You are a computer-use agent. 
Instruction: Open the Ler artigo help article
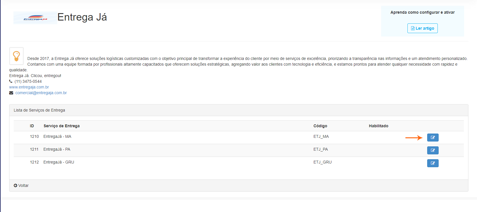click(422, 28)
